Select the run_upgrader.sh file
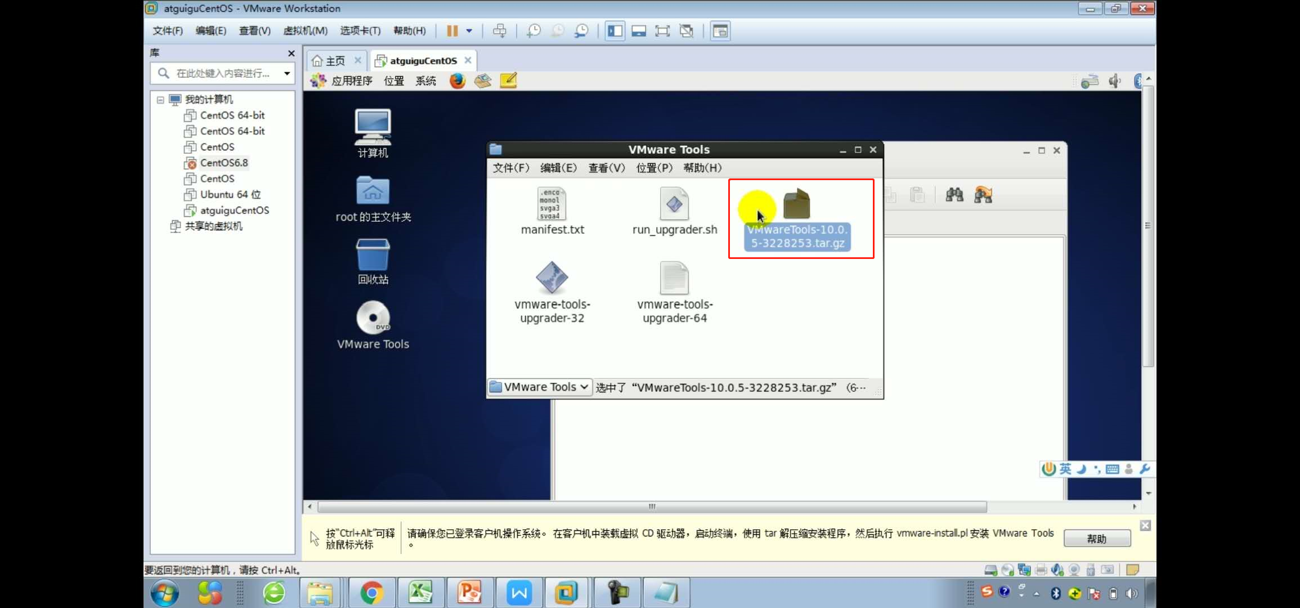Viewport: 1300px width, 608px height. point(674,211)
